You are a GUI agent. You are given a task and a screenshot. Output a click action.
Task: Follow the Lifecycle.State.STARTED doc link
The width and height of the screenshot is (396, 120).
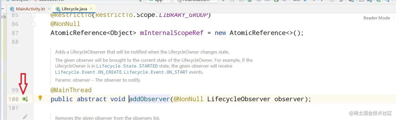pyautogui.click(x=127, y=66)
